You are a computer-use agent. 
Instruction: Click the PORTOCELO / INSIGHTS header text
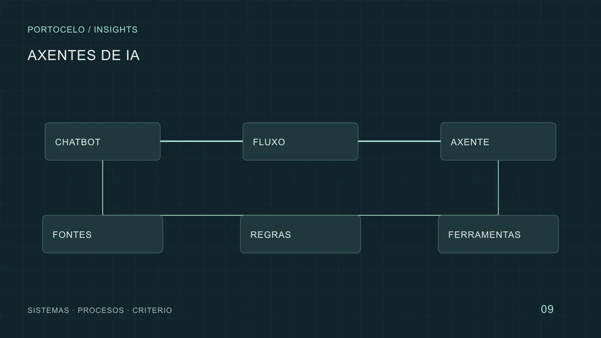pyautogui.click(x=83, y=30)
